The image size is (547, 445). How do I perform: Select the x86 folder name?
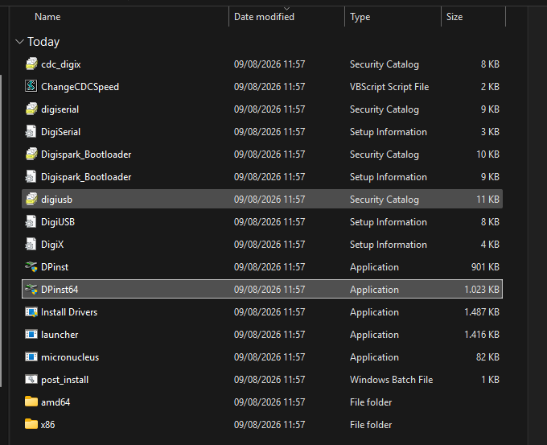47,424
